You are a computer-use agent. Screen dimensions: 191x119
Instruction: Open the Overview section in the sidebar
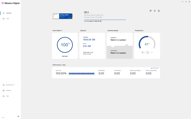pos(9,13)
